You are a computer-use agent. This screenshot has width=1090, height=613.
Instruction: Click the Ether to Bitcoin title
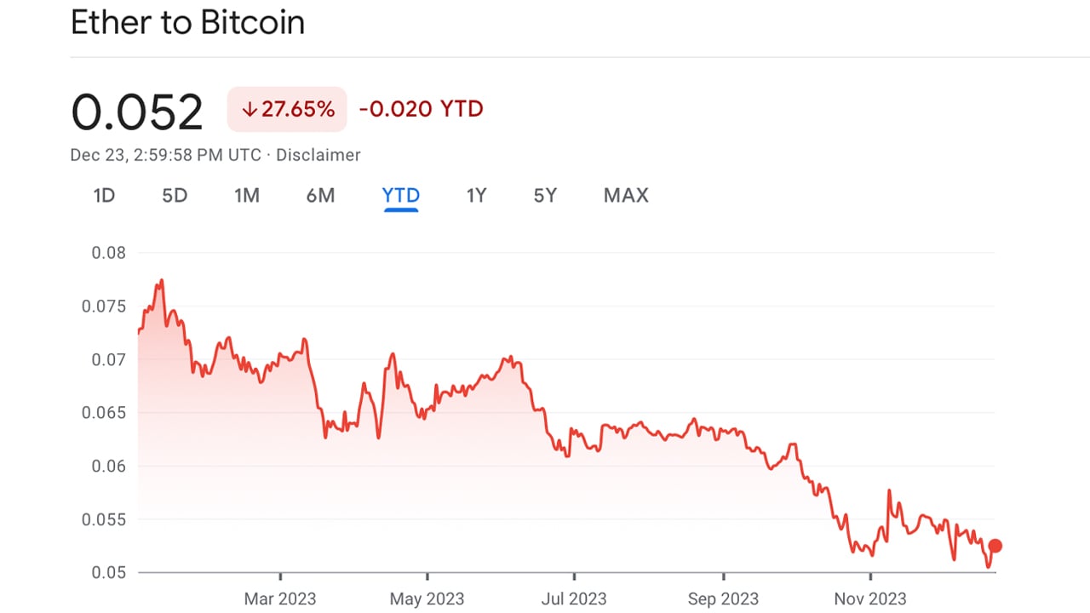[x=187, y=23]
